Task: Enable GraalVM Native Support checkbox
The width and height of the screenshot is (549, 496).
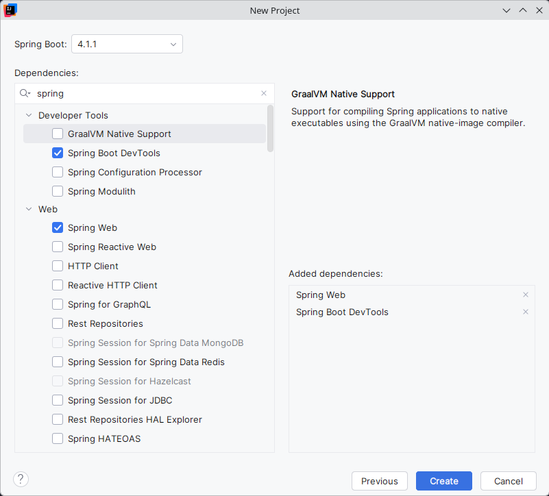Action: [58, 134]
